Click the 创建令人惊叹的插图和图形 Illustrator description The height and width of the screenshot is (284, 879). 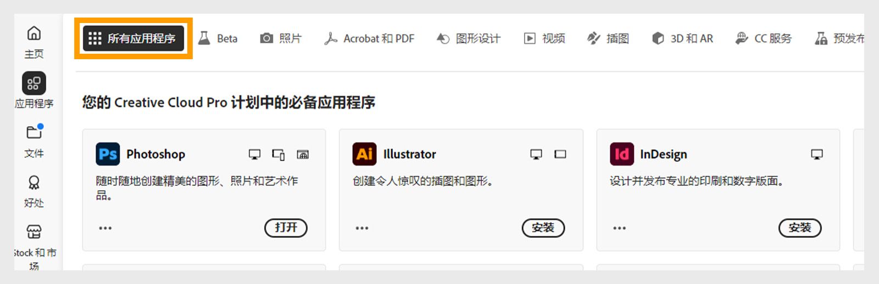coord(422,181)
